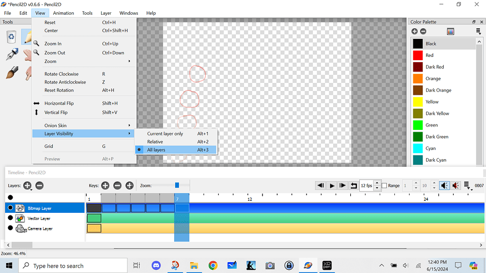Screen dimensions: 486x273
Task: Choose Relative layer visibility
Action: [176, 142]
